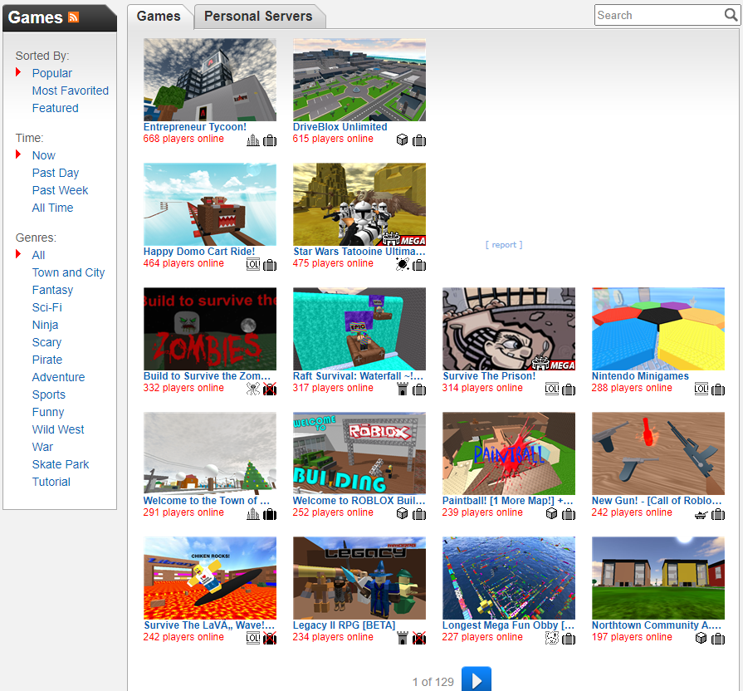Select the War genre
Image resolution: width=743 pixels, height=691 pixels.
42,447
